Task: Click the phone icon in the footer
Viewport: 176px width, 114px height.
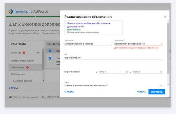Action: [x=43, y=97]
